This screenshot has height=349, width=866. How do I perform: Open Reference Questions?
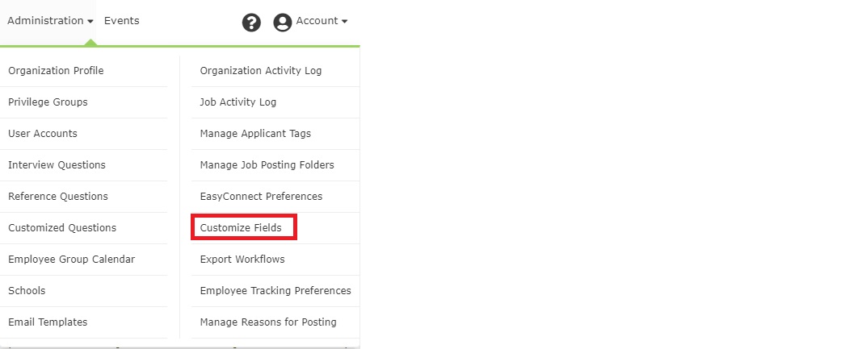[x=57, y=197]
